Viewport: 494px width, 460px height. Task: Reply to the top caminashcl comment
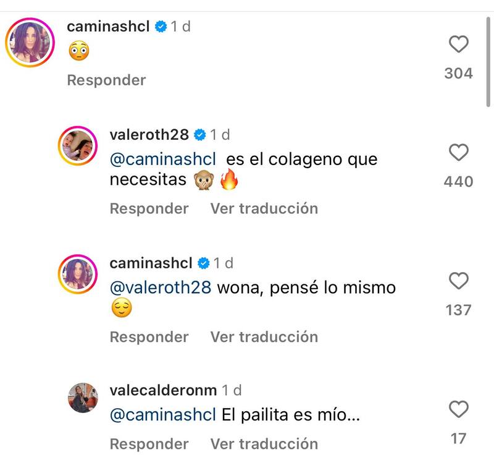(106, 80)
